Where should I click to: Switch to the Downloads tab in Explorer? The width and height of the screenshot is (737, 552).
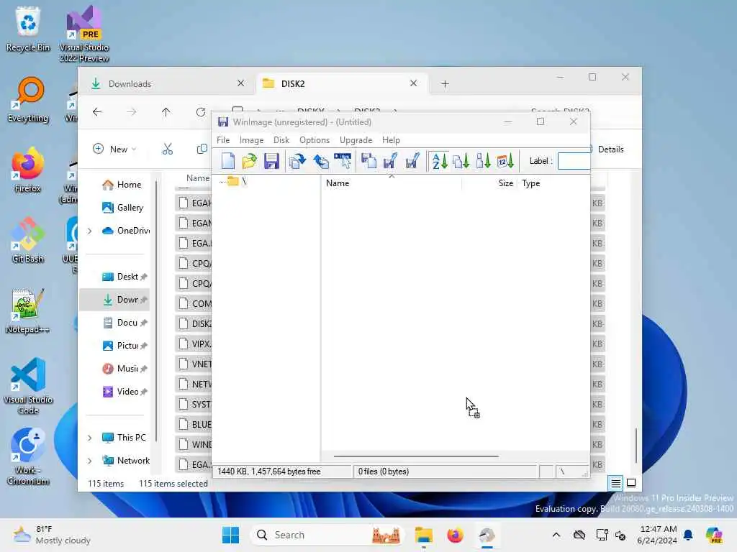[167, 83]
